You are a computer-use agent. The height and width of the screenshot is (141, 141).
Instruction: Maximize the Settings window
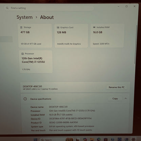point(126,6)
